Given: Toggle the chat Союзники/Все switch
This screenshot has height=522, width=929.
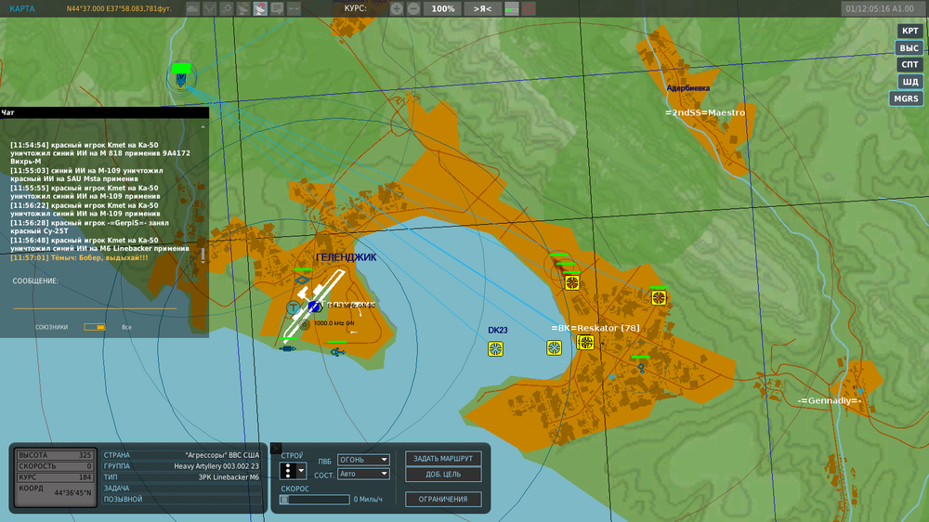Looking at the screenshot, I should coord(94,327).
